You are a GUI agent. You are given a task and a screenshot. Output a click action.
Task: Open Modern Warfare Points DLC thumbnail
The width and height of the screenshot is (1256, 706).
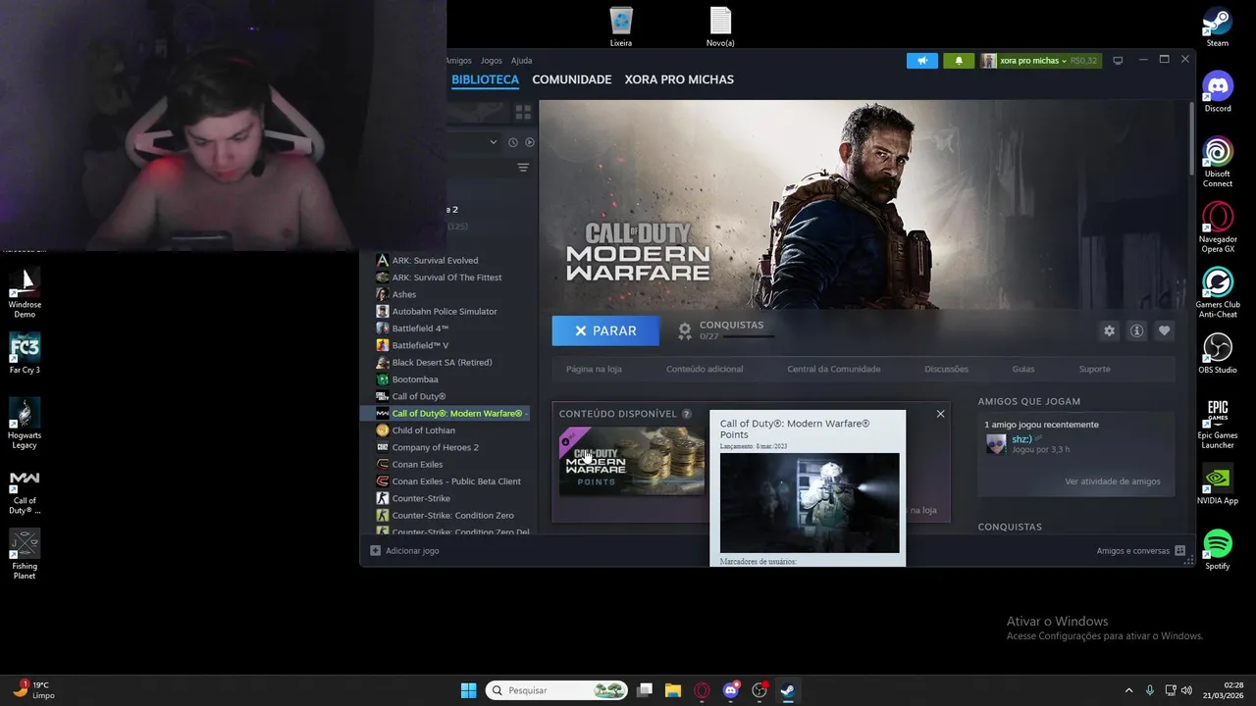632,461
